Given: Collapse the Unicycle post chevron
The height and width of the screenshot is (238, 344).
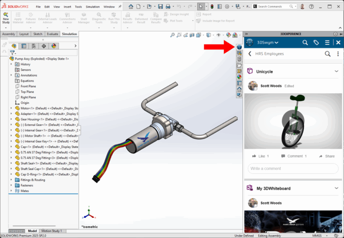Looking at the screenshot, I should coord(336,71).
